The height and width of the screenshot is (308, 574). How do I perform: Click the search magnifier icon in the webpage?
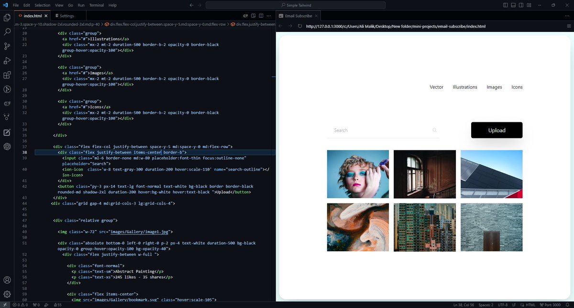pos(434,130)
